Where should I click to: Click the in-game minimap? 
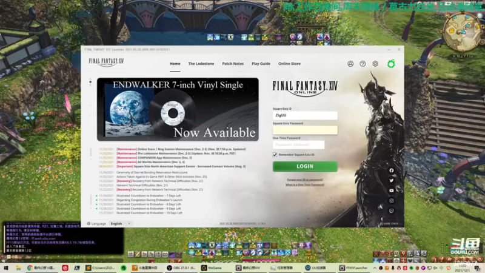tap(462, 33)
